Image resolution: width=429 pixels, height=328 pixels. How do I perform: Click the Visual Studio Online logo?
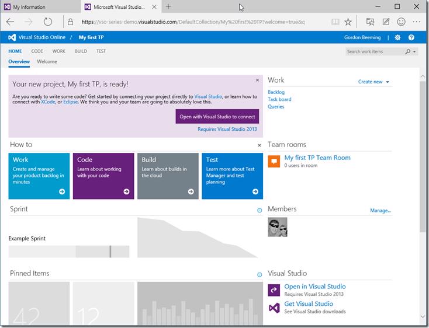[12, 37]
